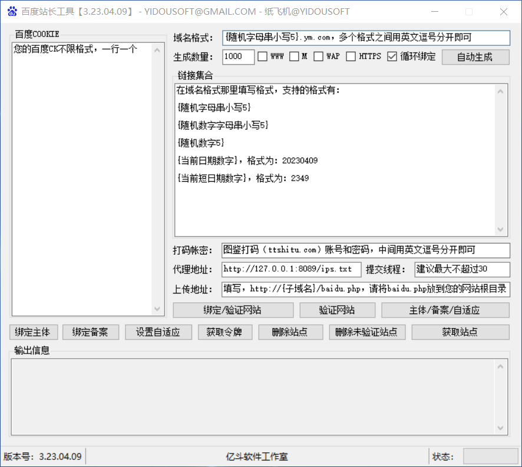Screen dimensions: 522x467
Task: Click the text line {随机字母串小写5}
Action: [214, 108]
